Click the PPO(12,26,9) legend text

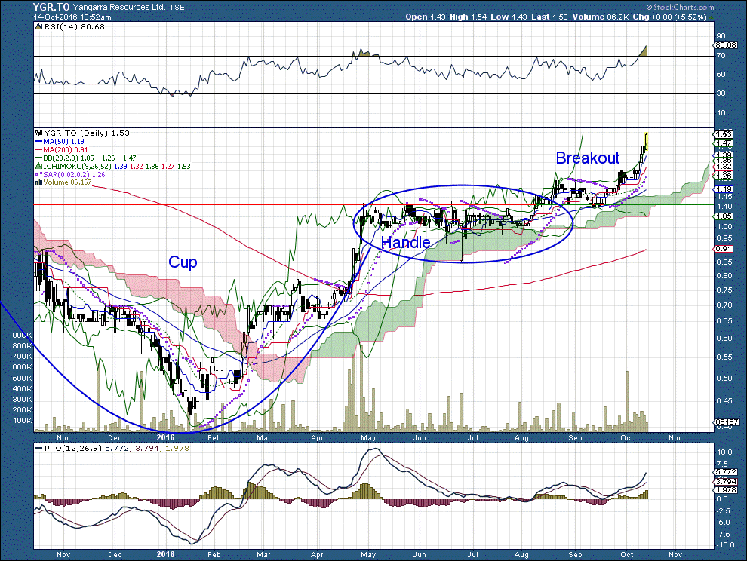pos(73,448)
